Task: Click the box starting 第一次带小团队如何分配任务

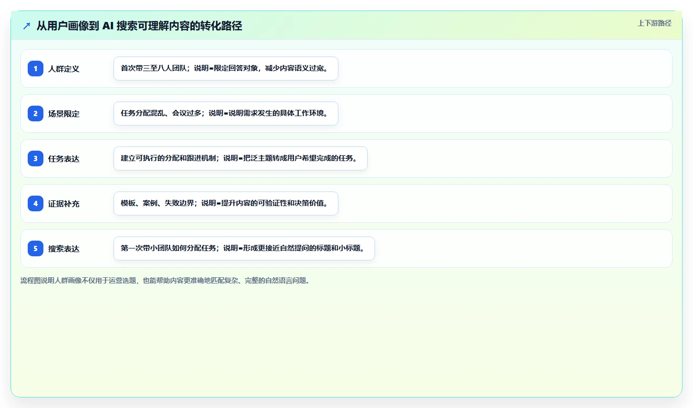Action: coord(244,248)
